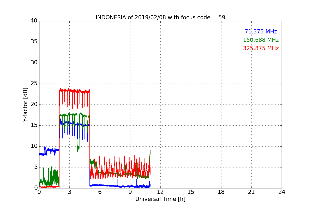The image size is (313, 209).
Task: Select the 150.688 MHz legend label
Action: coord(261,40)
